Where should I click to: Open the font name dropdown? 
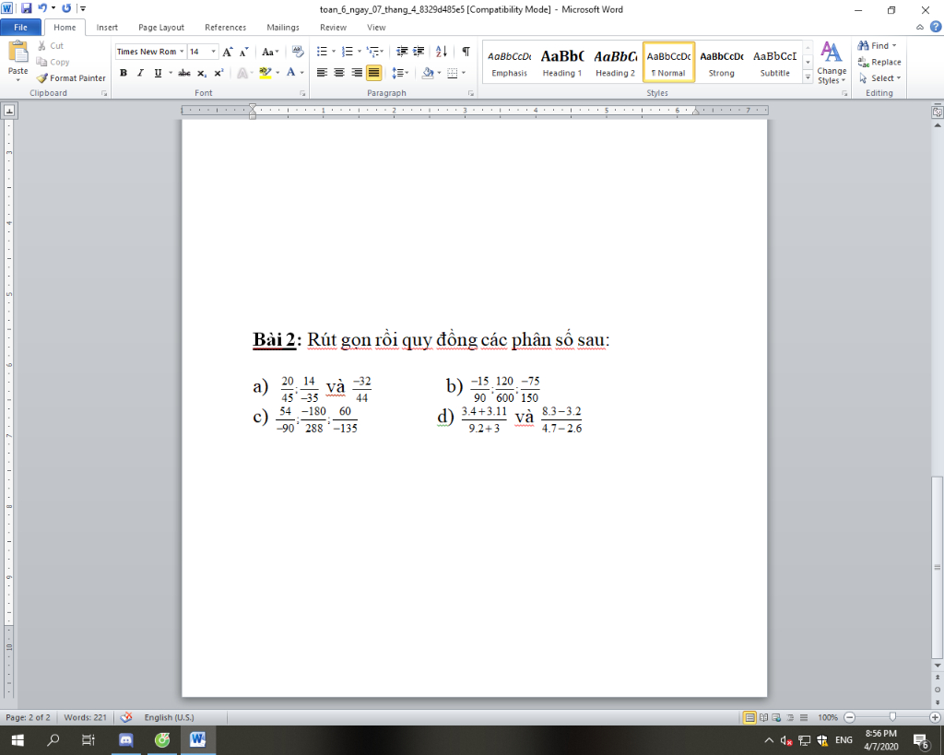click(x=182, y=52)
